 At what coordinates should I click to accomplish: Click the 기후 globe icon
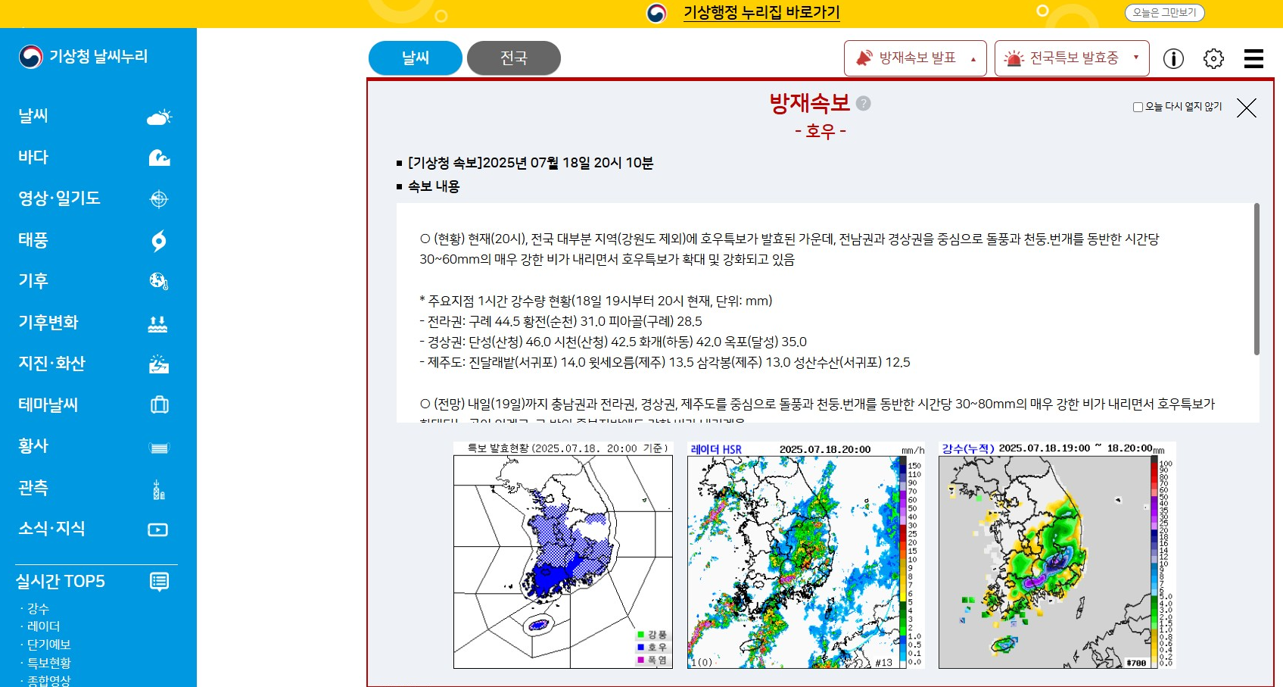[x=159, y=281]
